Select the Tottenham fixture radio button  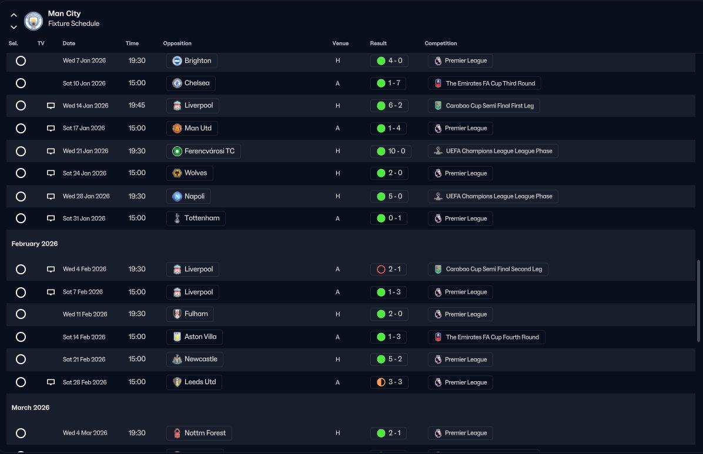pos(21,218)
